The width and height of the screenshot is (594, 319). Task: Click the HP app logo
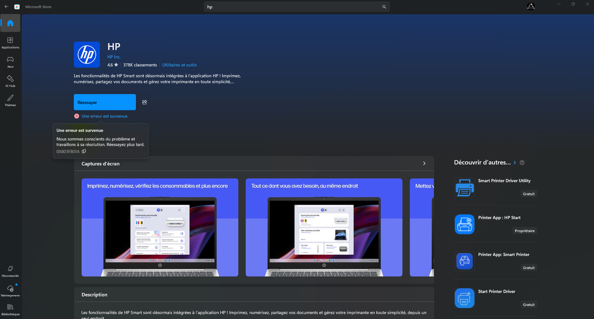87,55
